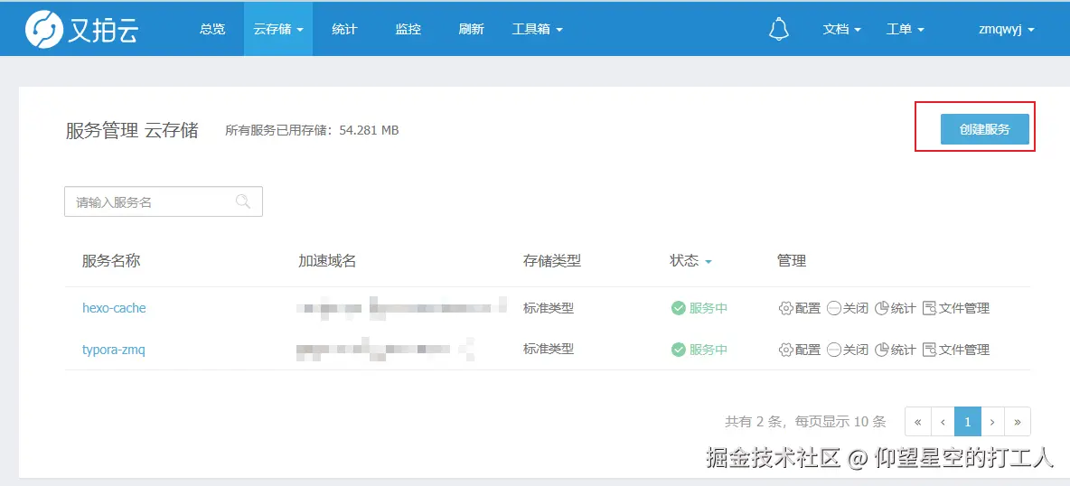Viewport: 1070px width, 486px height.
Task: Click the 存储类型 column header
Action: 552,261
